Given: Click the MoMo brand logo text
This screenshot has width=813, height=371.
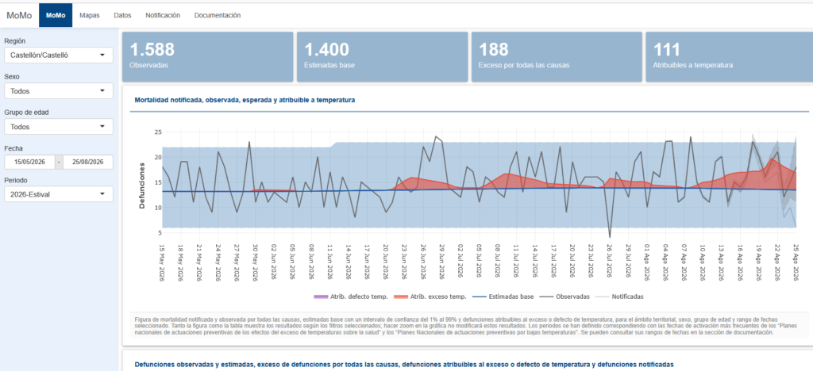Looking at the screenshot, I should tap(19, 16).
